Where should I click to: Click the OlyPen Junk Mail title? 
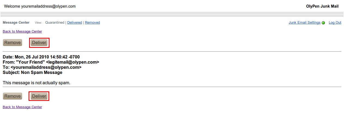tap(322, 6)
